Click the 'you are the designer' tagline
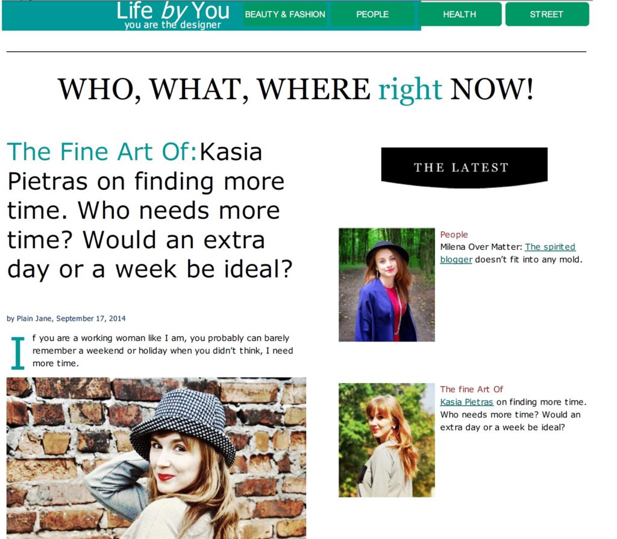The width and height of the screenshot is (617, 539). click(x=173, y=25)
